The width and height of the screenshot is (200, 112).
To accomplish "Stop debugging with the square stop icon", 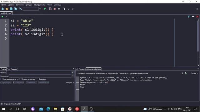I will 59,9.
